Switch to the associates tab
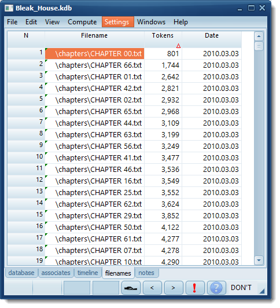The height and width of the screenshot is (308, 280). [56, 273]
